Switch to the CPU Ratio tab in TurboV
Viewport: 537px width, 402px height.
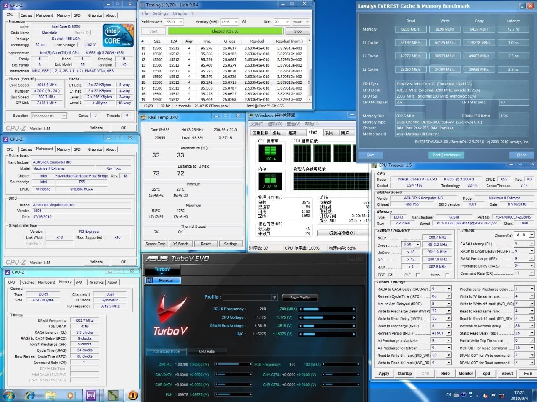[206, 351]
